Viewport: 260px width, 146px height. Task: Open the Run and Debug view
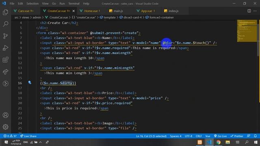pos(5,48)
